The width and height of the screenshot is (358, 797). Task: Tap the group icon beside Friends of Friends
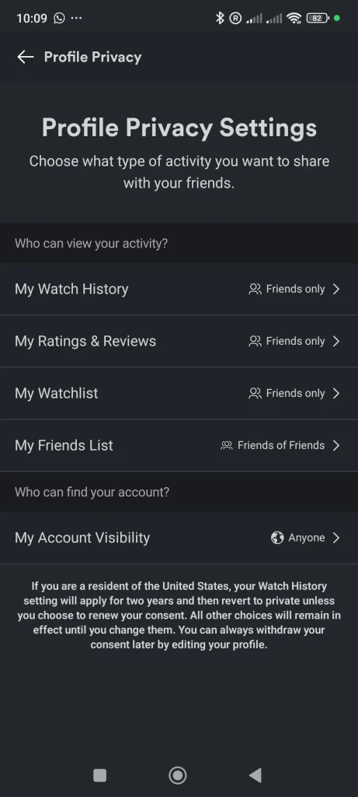(x=227, y=445)
